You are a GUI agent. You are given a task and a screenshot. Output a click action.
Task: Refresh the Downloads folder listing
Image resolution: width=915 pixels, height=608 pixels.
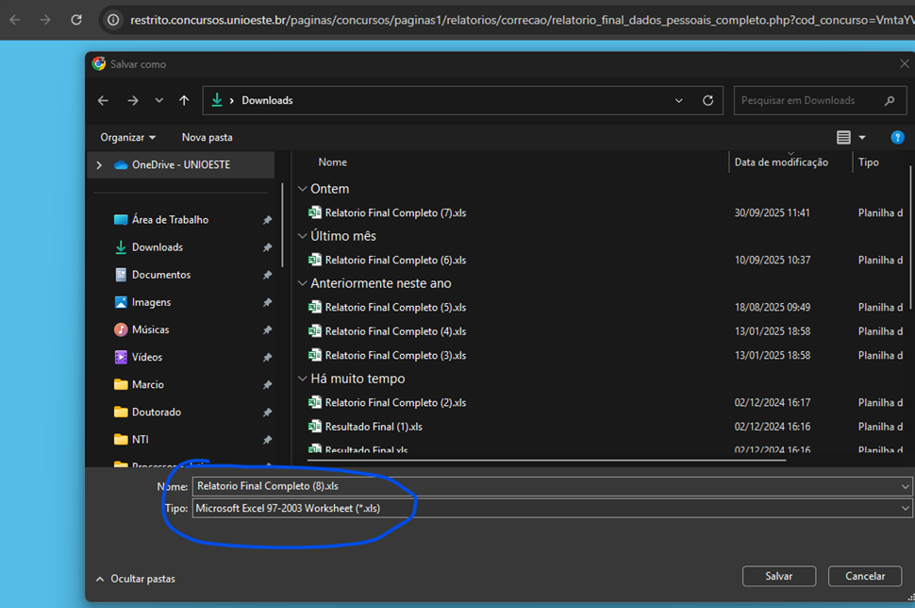coord(708,101)
